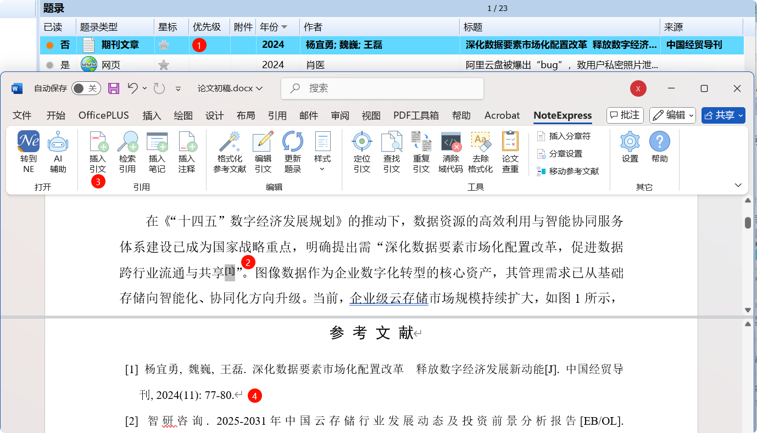The height and width of the screenshot is (433, 757).
Task: Open customize quick access toolbar dropdown
Action: 178,88
